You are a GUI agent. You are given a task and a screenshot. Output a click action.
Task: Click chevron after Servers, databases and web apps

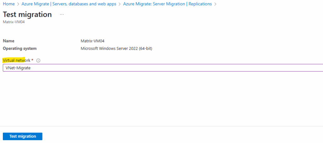[120, 4]
